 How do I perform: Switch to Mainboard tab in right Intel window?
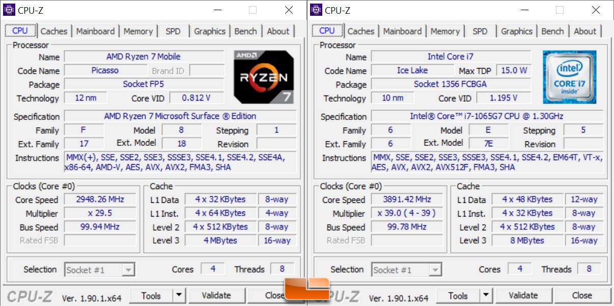click(402, 31)
